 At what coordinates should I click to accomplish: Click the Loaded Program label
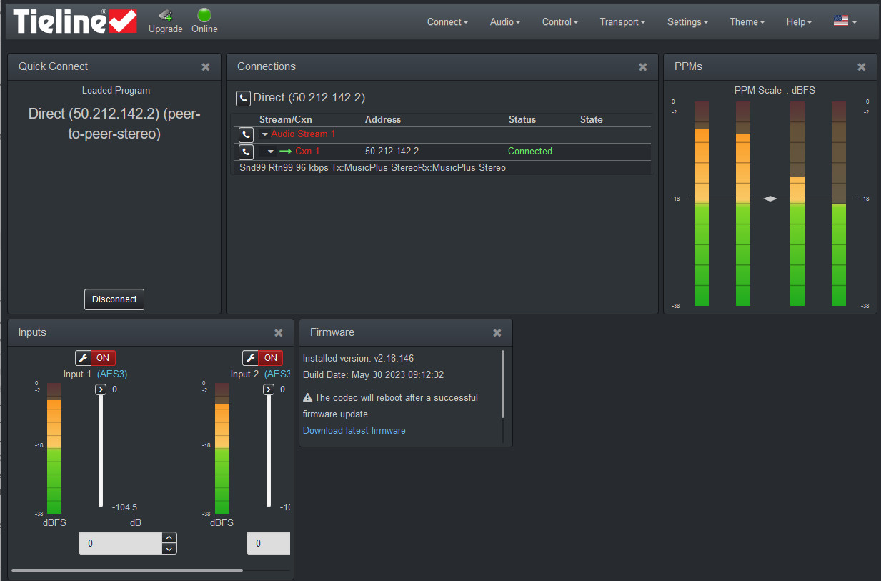tap(116, 91)
